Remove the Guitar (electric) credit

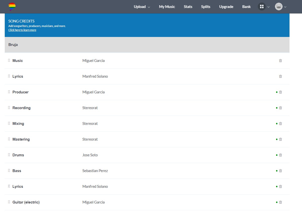point(281,202)
